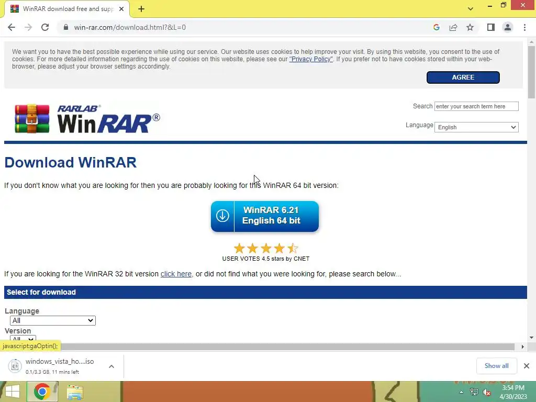The width and height of the screenshot is (536, 402).
Task: Accept cookies with the AGREE button
Action: pos(463,77)
